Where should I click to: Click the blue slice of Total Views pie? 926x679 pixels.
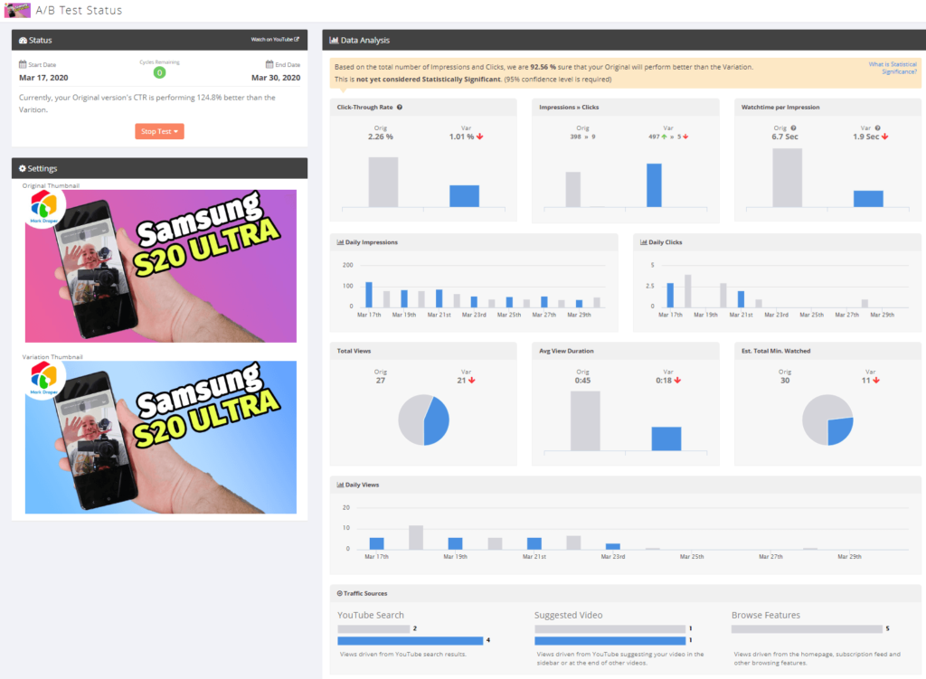click(x=437, y=421)
